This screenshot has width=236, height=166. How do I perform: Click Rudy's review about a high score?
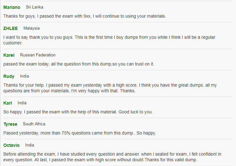(110, 88)
